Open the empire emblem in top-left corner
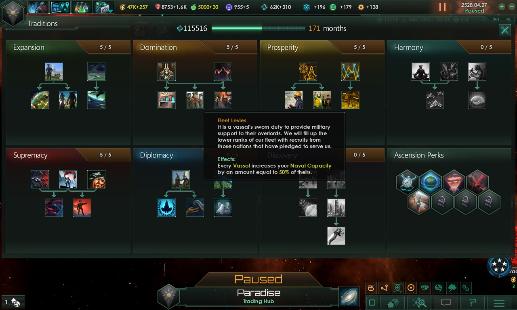Viewport: 517px width, 310px height. [12, 13]
